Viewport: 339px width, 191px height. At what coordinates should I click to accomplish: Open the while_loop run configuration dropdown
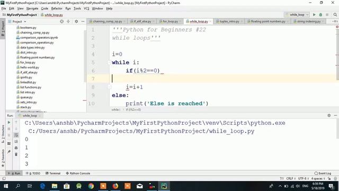(297, 15)
